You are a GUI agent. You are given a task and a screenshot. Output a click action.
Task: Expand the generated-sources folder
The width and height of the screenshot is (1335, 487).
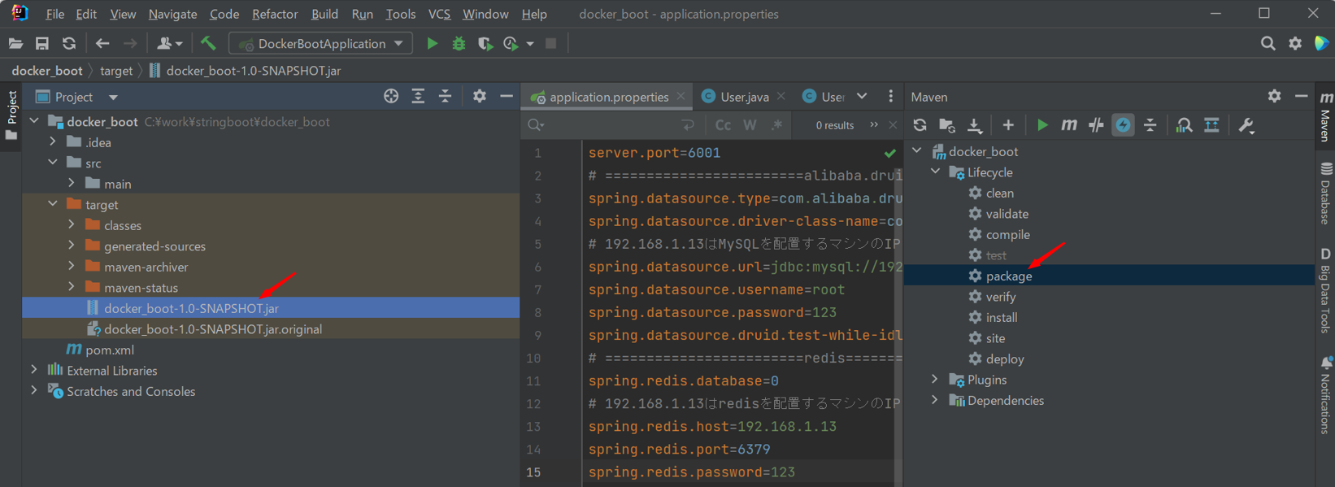pyautogui.click(x=72, y=246)
